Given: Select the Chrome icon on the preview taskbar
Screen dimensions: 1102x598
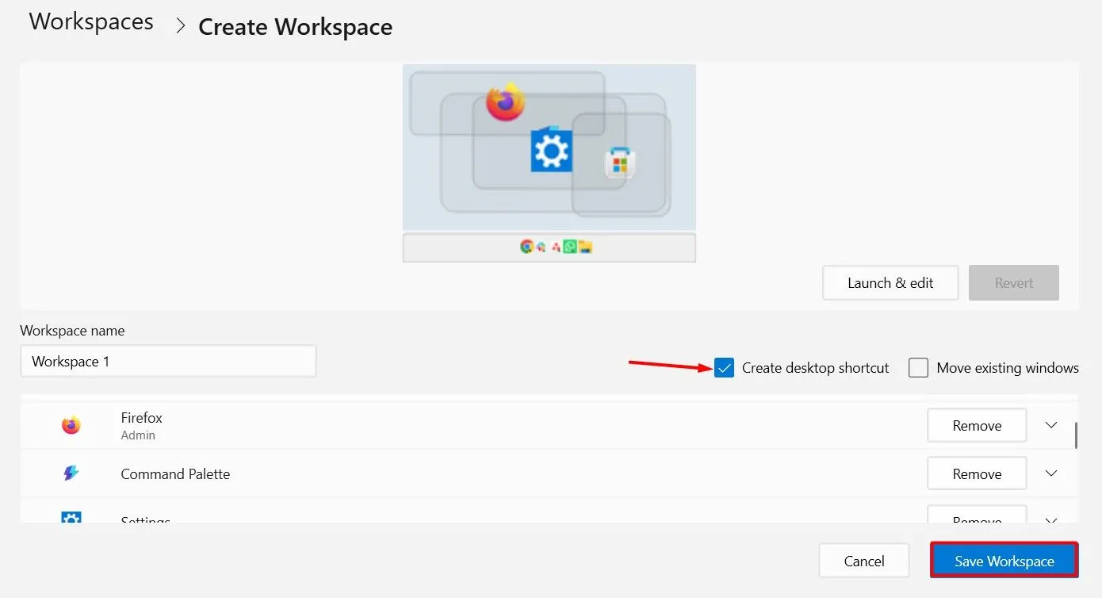Looking at the screenshot, I should (x=526, y=246).
